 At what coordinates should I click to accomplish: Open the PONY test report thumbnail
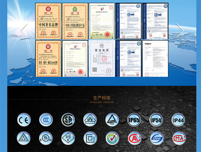pyautogui.click(x=155, y=59)
